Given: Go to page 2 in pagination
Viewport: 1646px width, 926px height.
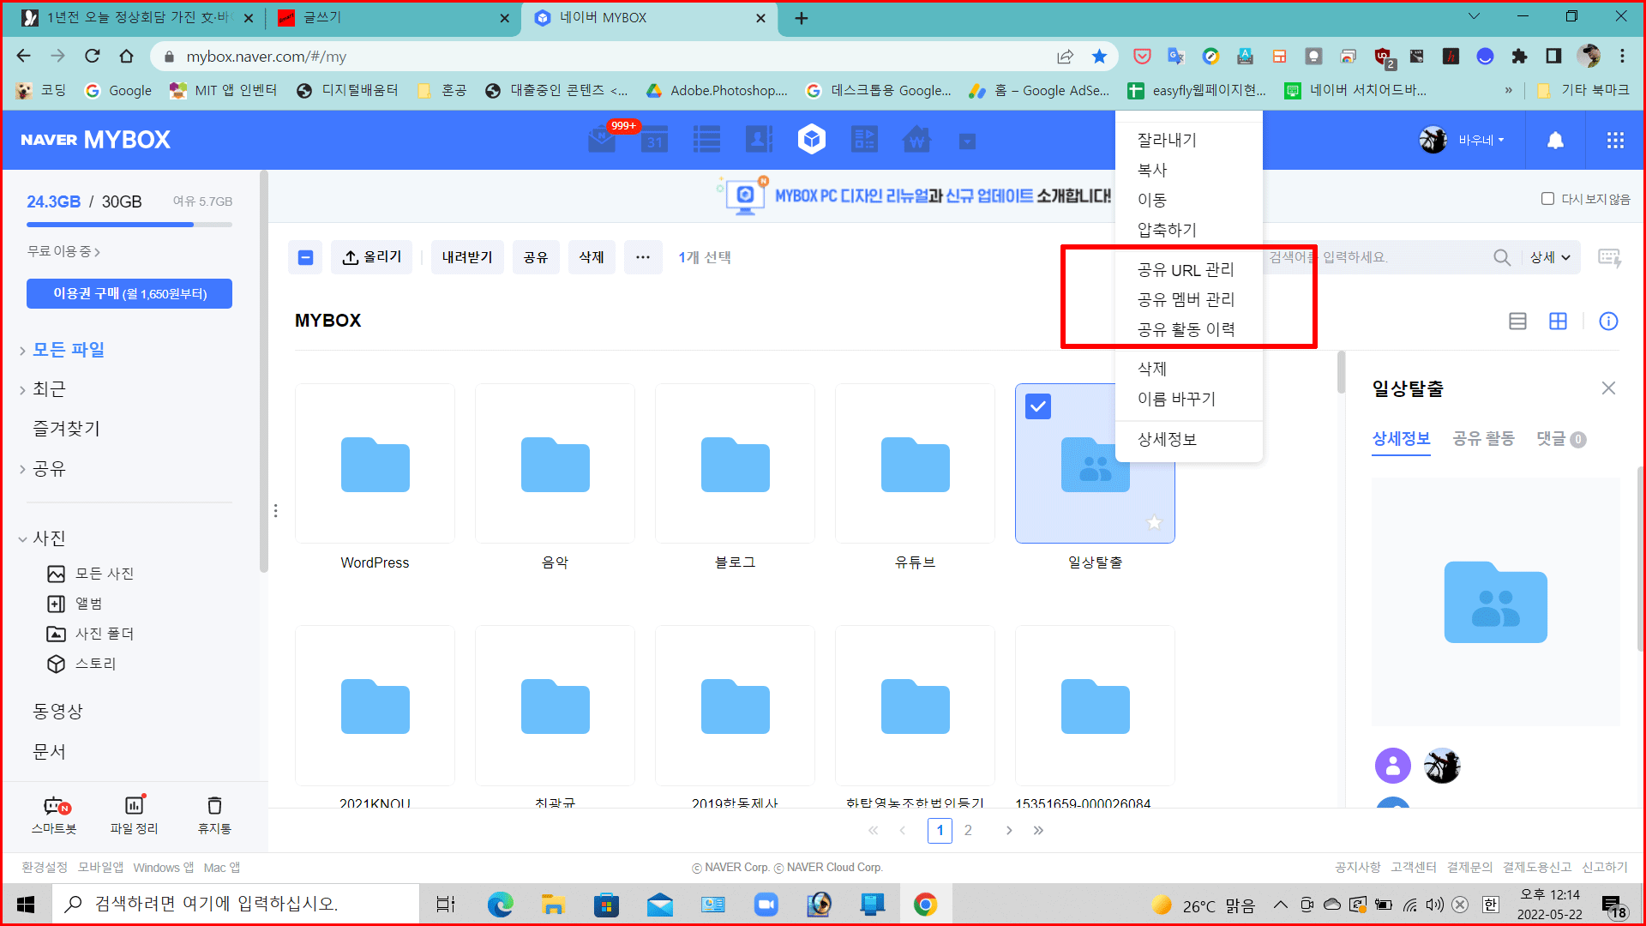Looking at the screenshot, I should [x=968, y=830].
